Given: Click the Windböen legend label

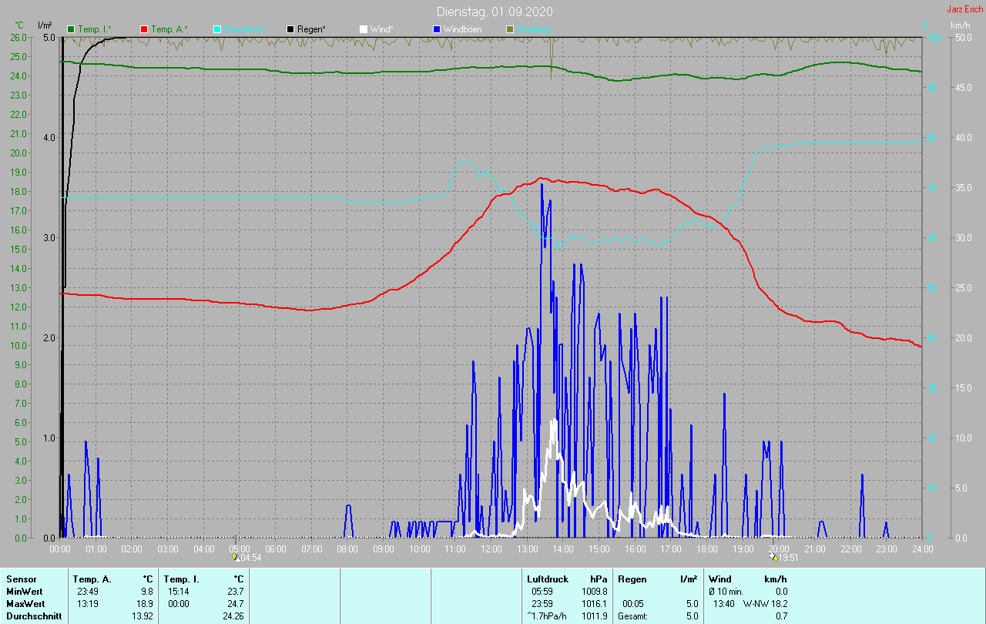Looking at the screenshot, I should (x=463, y=29).
